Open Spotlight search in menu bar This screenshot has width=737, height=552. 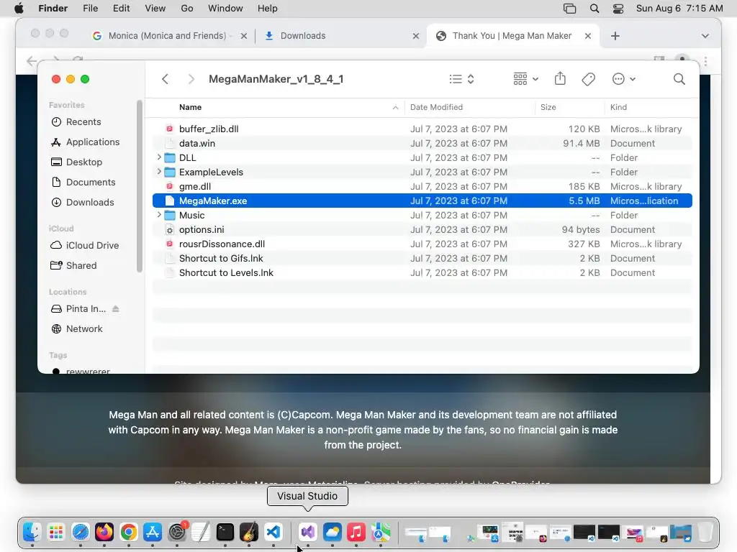point(594,9)
